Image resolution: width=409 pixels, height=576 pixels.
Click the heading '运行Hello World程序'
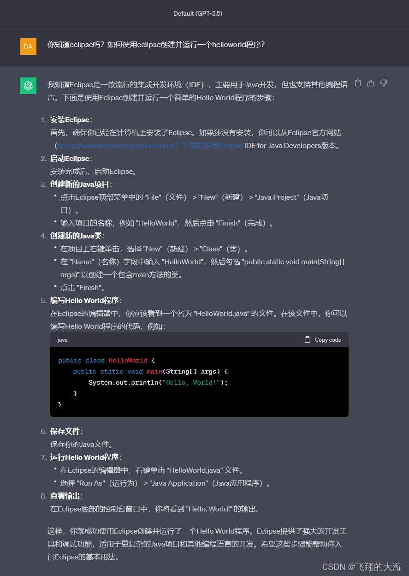pyautogui.click(x=84, y=457)
